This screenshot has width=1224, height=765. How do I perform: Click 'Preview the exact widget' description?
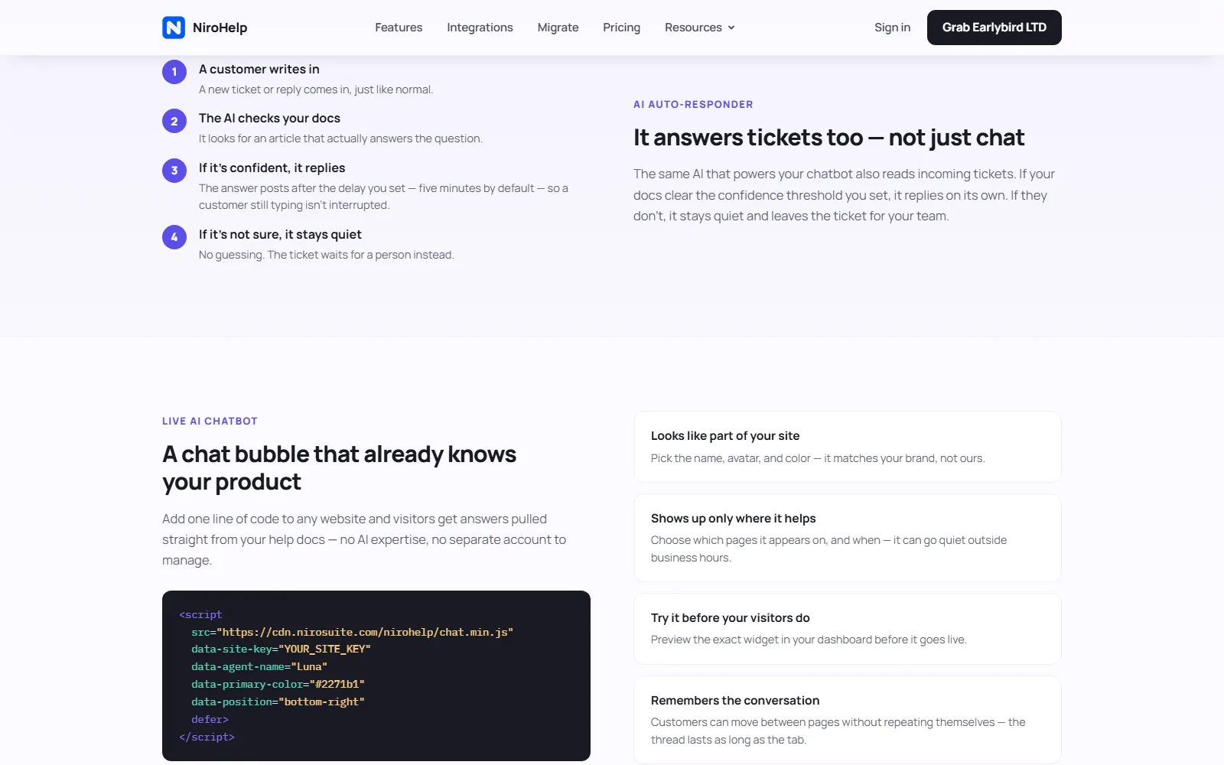[809, 640]
